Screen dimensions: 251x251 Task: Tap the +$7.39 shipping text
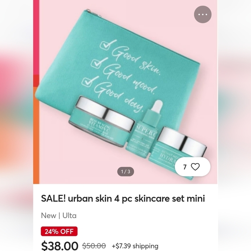click(135, 246)
